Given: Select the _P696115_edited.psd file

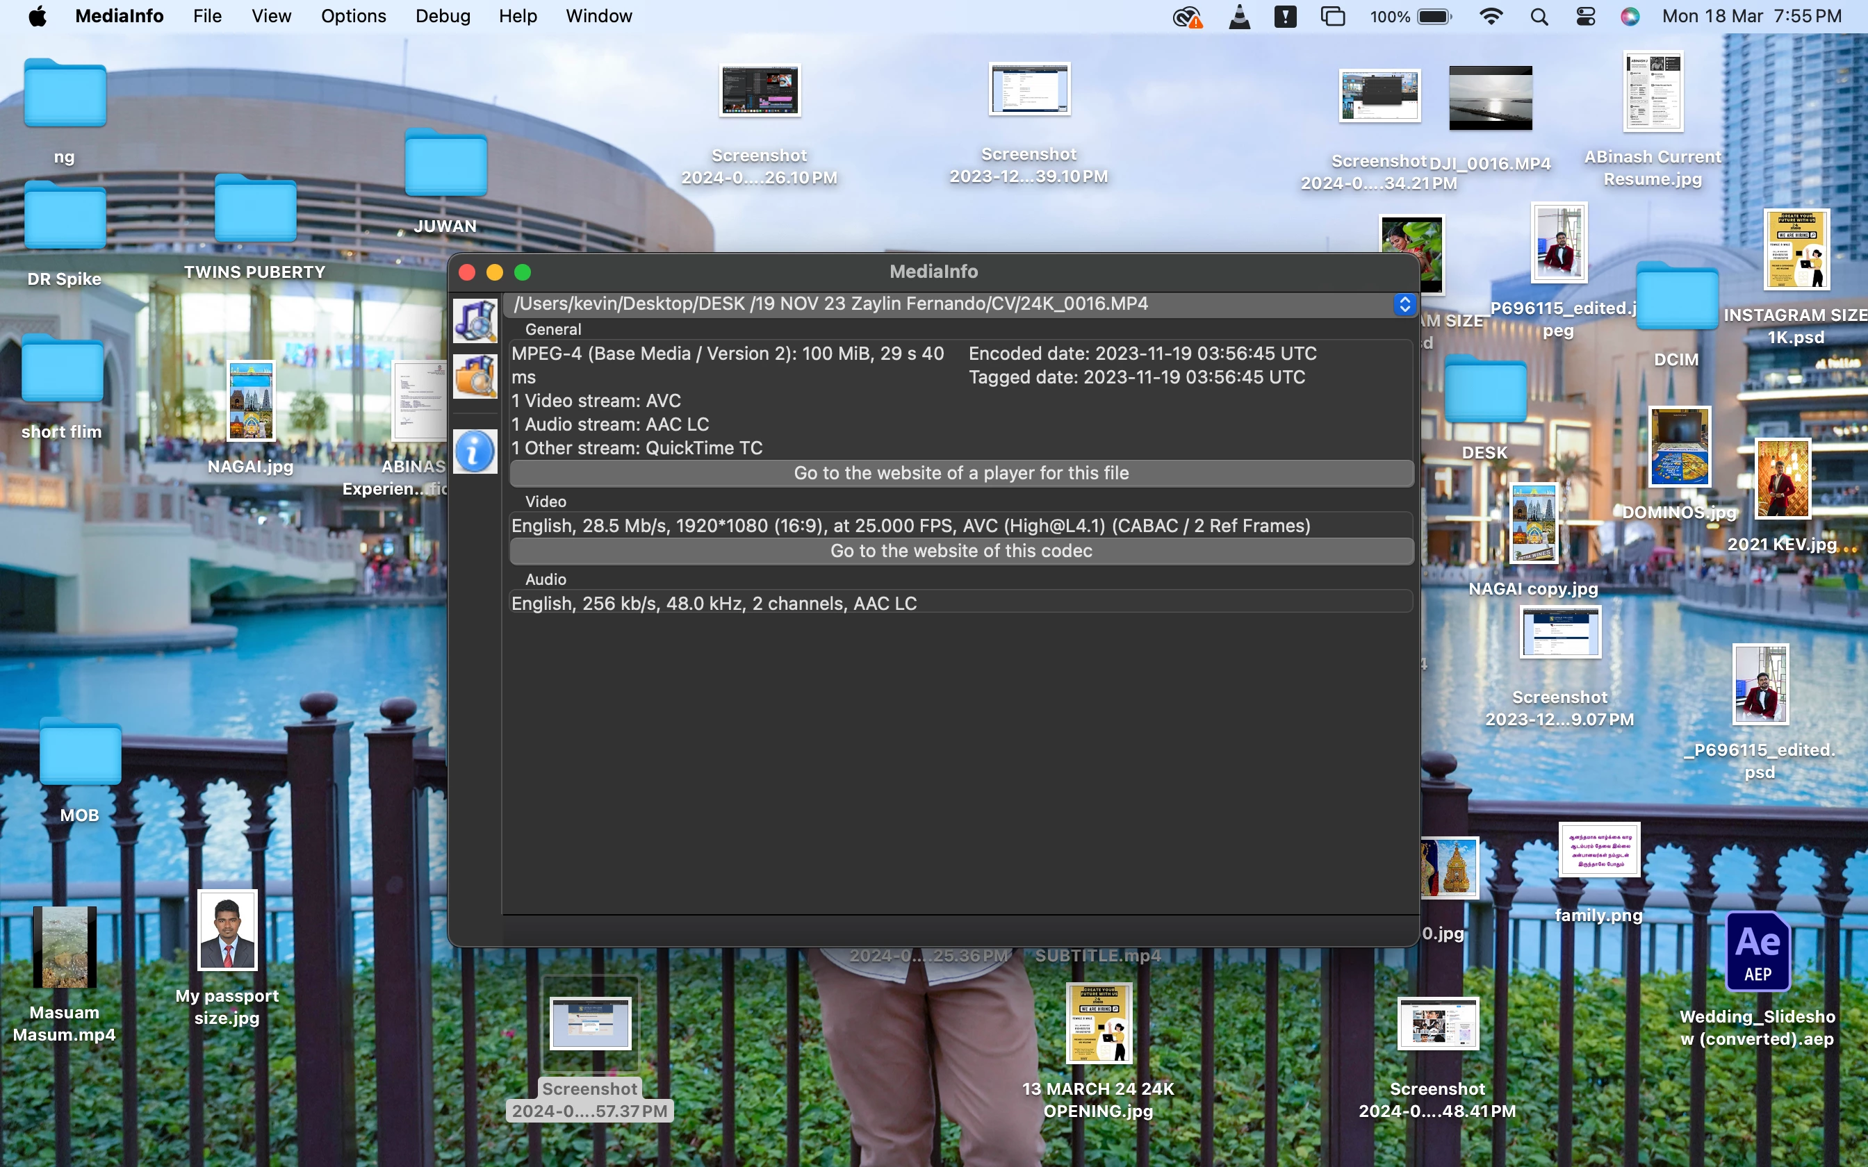Looking at the screenshot, I should click(x=1760, y=685).
